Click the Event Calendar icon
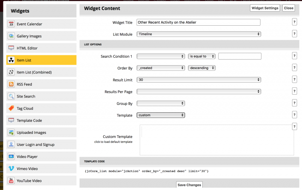Image resolution: width=302 pixels, height=190 pixels. tap(11, 24)
